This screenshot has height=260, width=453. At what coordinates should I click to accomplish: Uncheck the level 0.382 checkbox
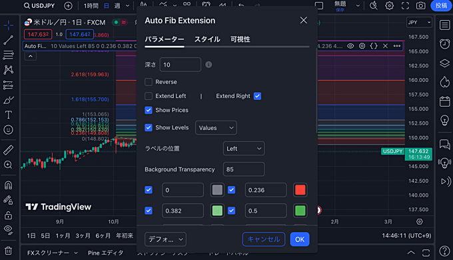point(149,211)
